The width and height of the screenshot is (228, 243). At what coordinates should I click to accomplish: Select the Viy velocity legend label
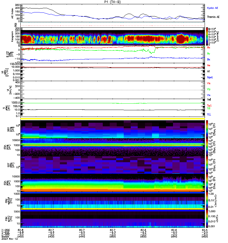[x=209, y=89]
